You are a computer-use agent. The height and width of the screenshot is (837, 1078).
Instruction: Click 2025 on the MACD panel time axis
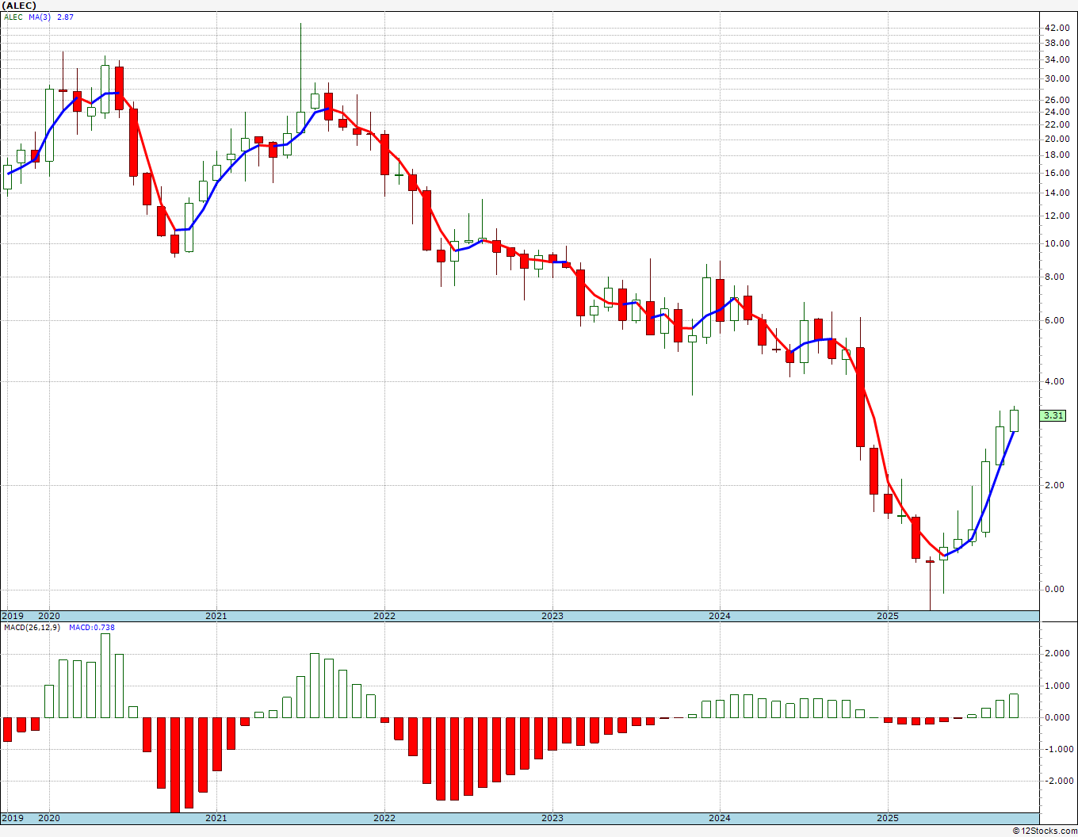pyautogui.click(x=888, y=818)
